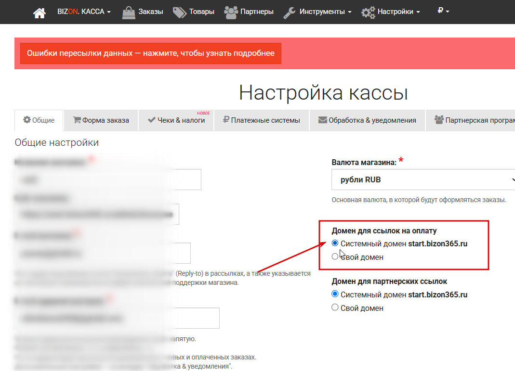
Task: Switch to the Платежные системы tab
Action: 262,120
